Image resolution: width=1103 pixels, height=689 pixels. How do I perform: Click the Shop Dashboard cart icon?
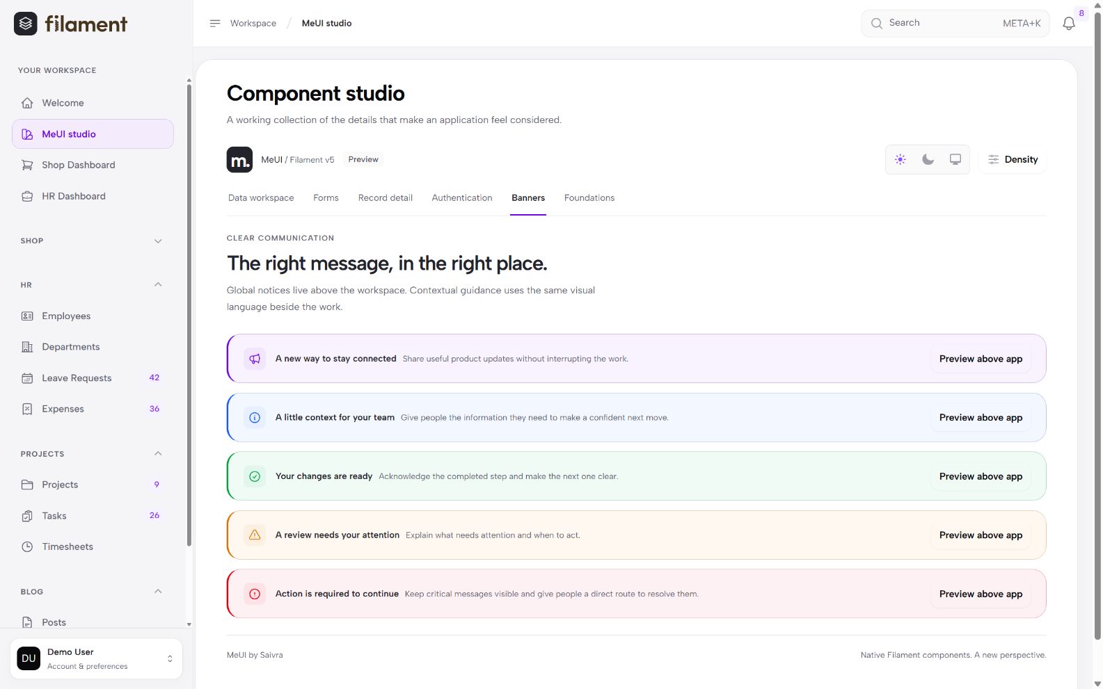(27, 165)
